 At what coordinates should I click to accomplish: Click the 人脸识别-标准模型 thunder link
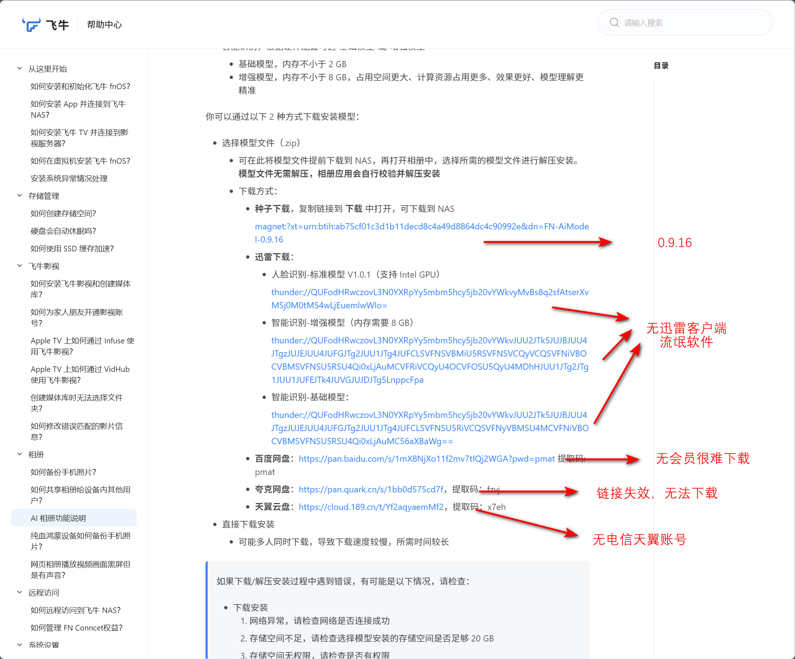click(x=430, y=292)
